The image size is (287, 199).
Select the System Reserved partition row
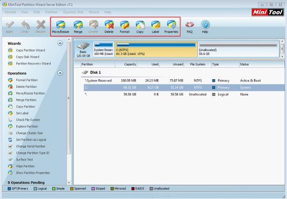(x=184, y=81)
